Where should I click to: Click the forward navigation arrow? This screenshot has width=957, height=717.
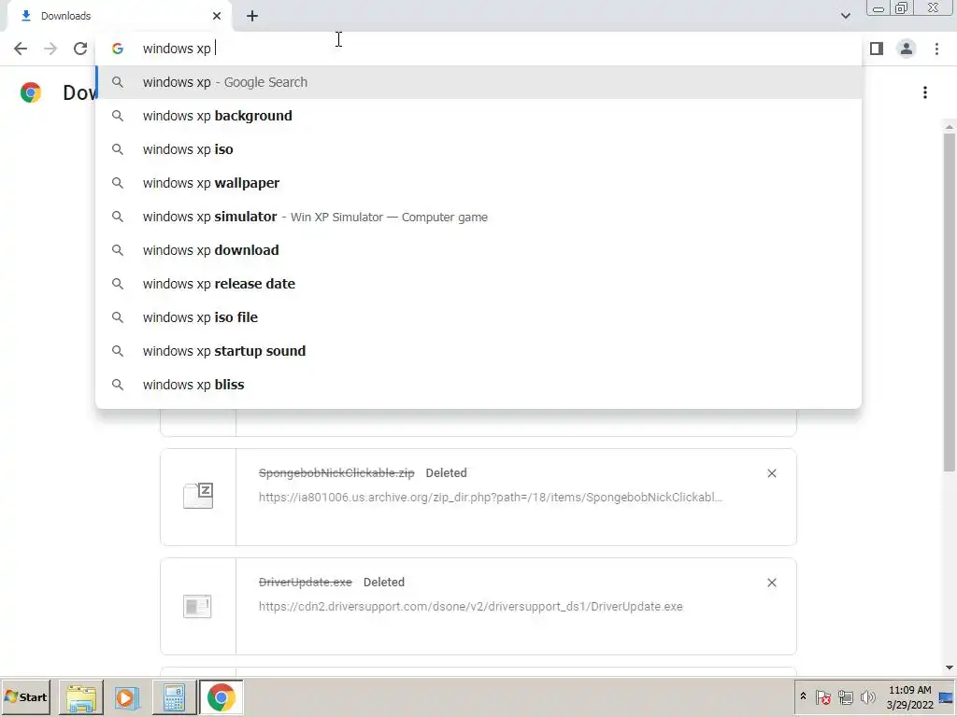pos(50,49)
